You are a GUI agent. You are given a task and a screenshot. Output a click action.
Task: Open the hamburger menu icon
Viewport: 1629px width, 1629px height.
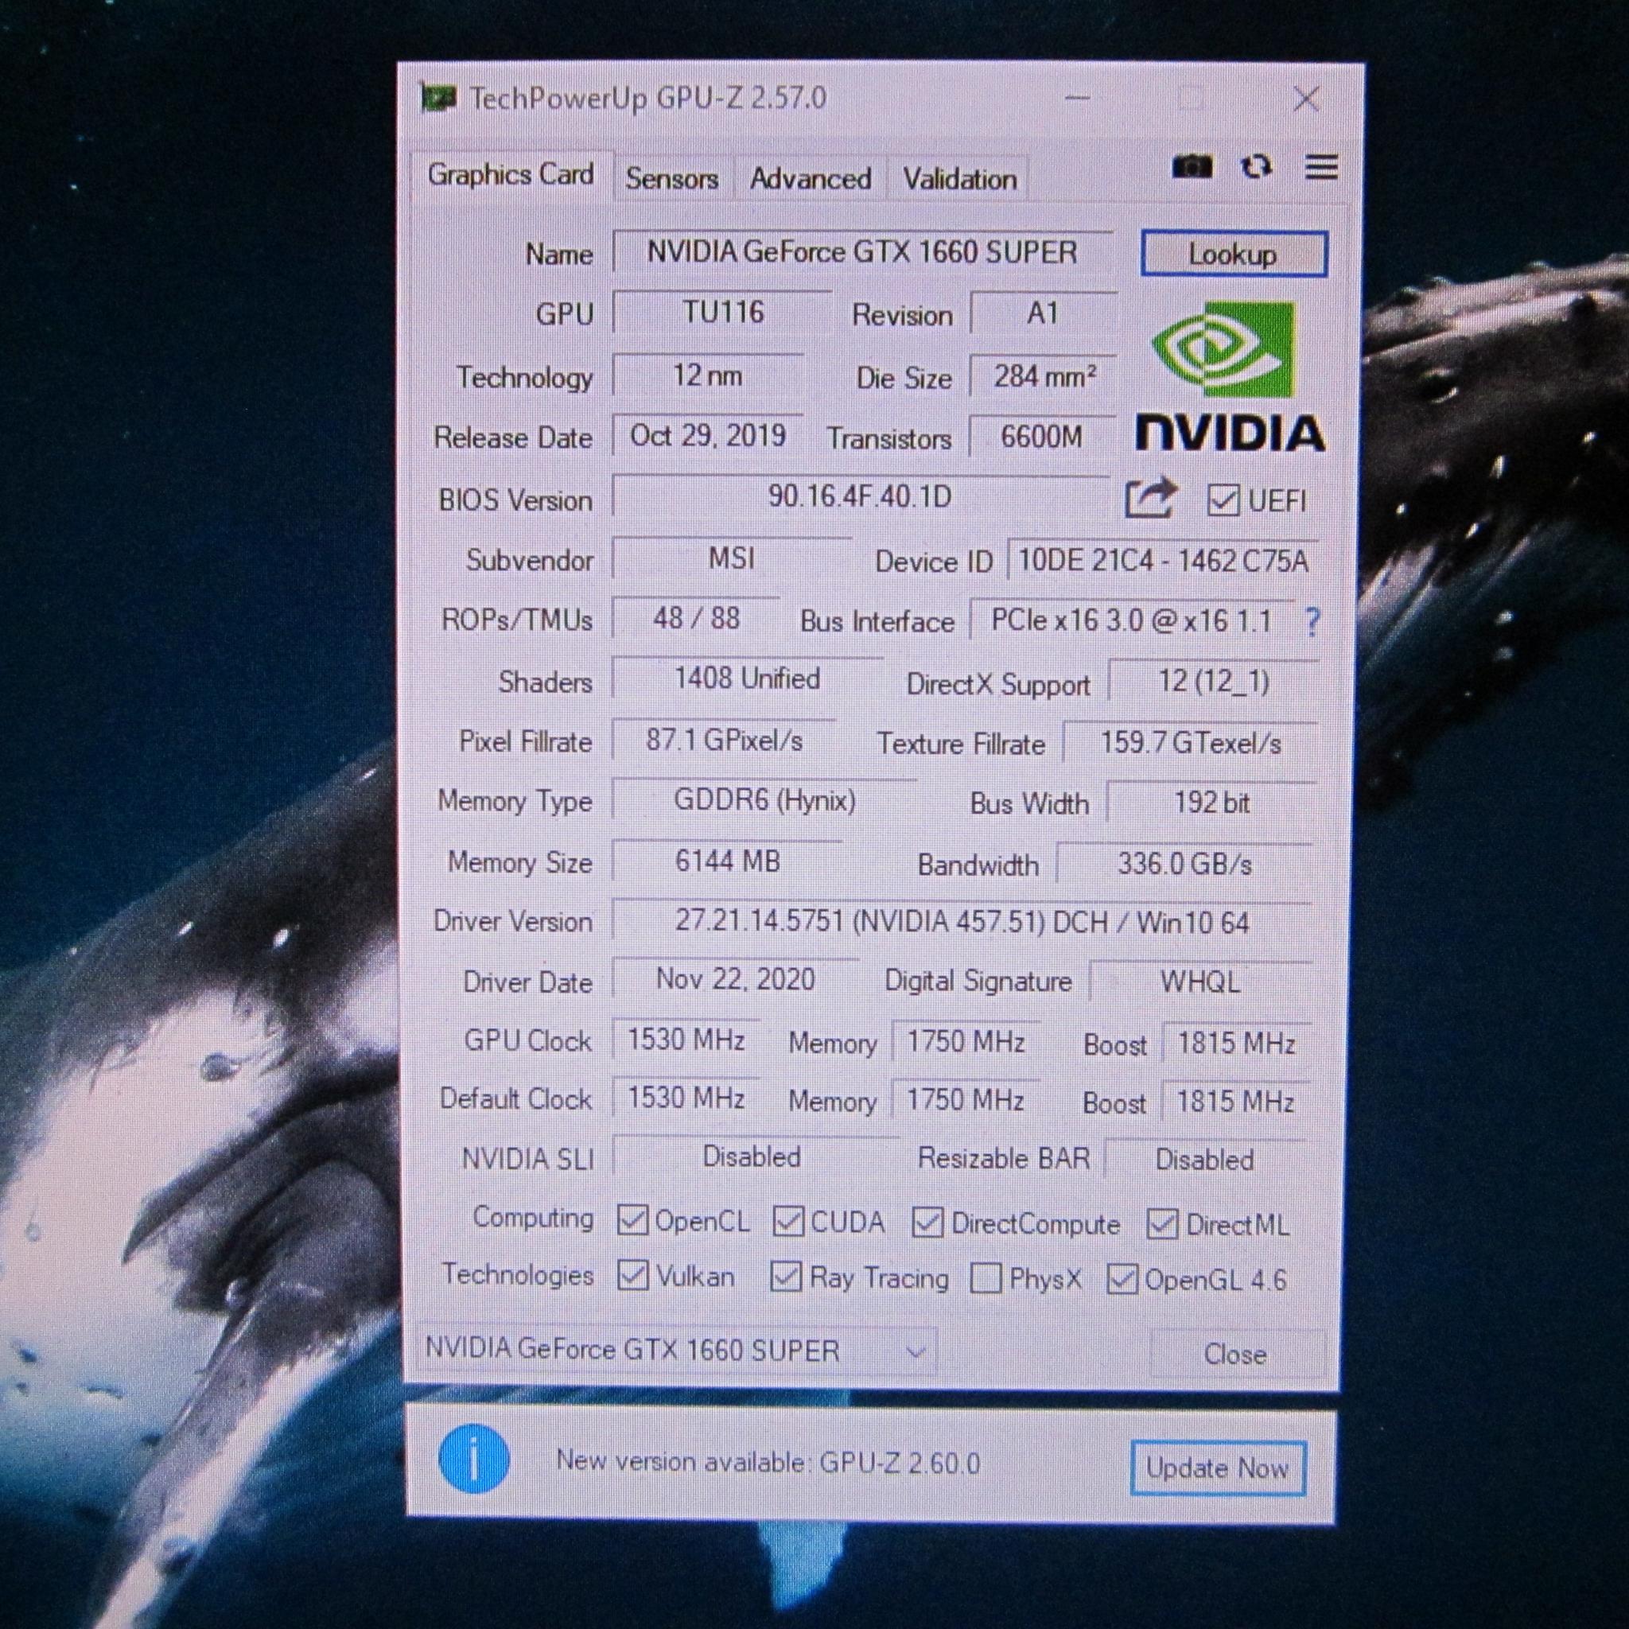pos(1321,167)
